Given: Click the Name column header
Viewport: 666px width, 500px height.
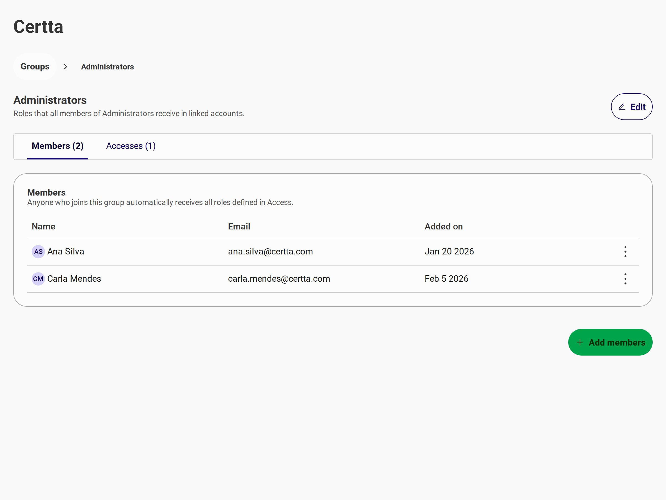Looking at the screenshot, I should (x=43, y=226).
